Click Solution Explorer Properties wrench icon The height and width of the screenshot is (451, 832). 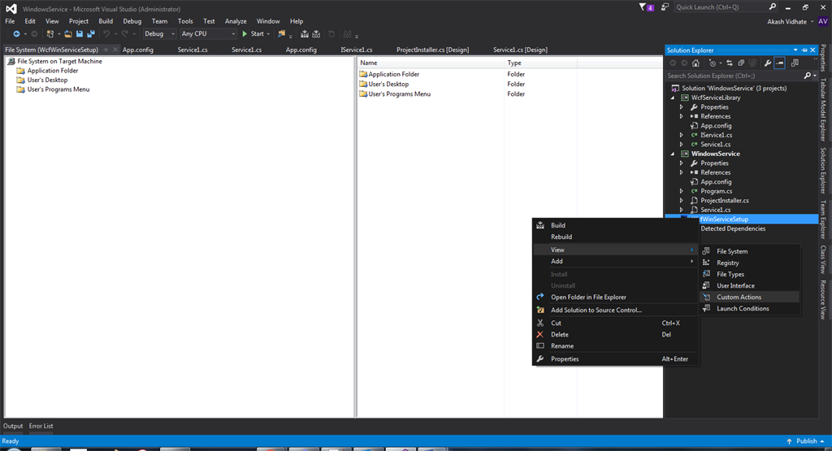pyautogui.click(x=768, y=63)
